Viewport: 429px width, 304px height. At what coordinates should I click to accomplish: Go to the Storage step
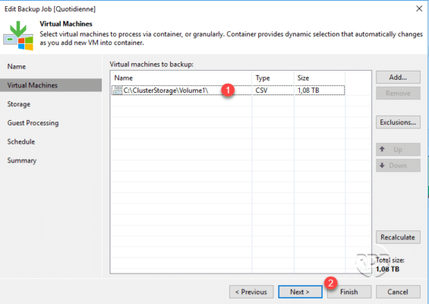pyautogui.click(x=19, y=104)
